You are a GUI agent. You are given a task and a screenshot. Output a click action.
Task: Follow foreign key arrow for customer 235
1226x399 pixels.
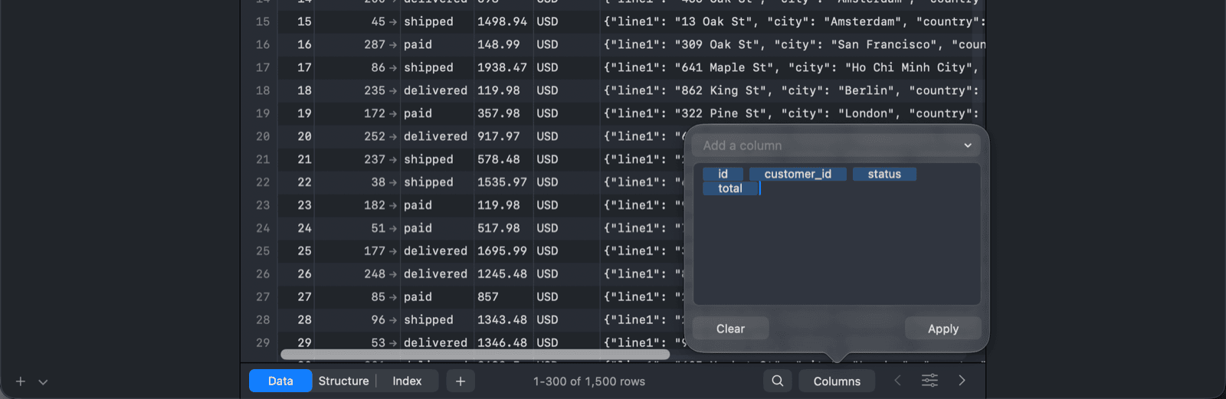pos(393,91)
